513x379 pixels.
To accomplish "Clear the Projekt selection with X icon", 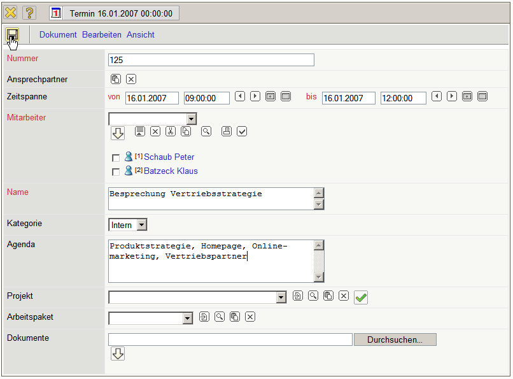I will (344, 296).
